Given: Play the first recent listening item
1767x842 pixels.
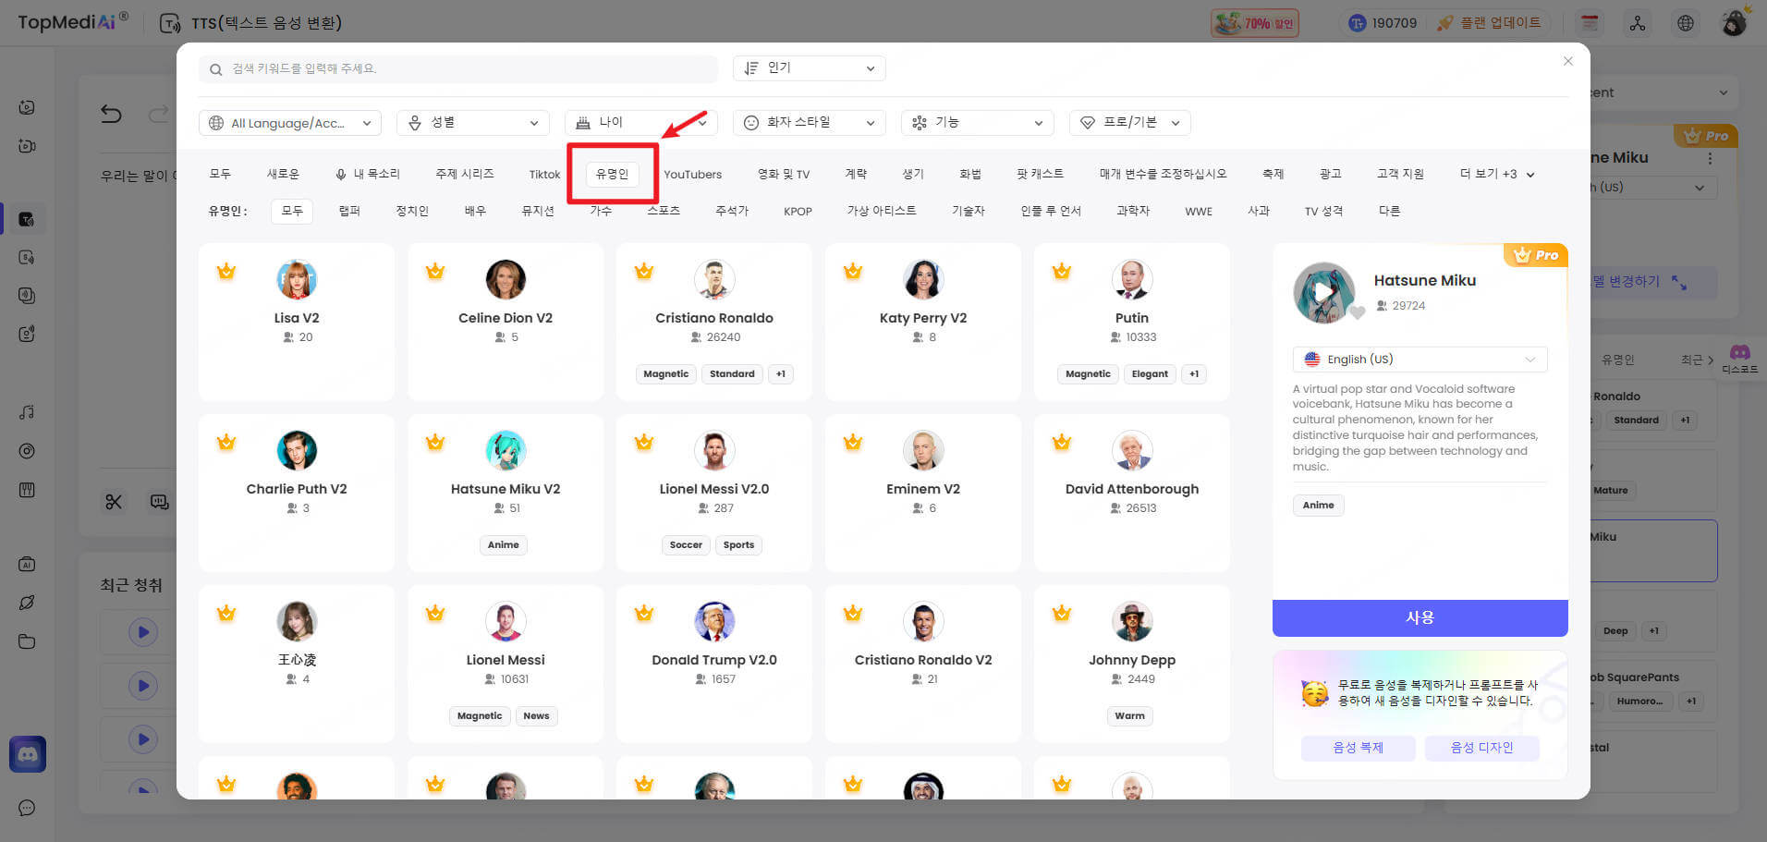Looking at the screenshot, I should pos(142,632).
